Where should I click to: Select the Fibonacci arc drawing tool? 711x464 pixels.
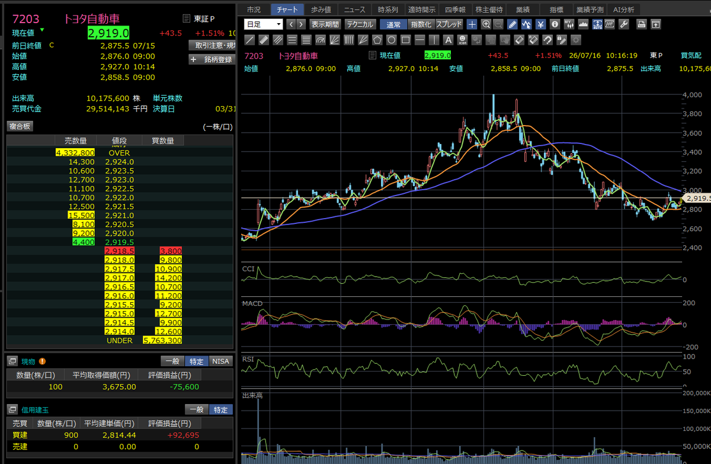point(320,40)
